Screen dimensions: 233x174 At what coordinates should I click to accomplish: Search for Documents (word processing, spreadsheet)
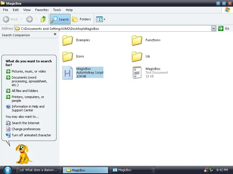tap(29, 81)
